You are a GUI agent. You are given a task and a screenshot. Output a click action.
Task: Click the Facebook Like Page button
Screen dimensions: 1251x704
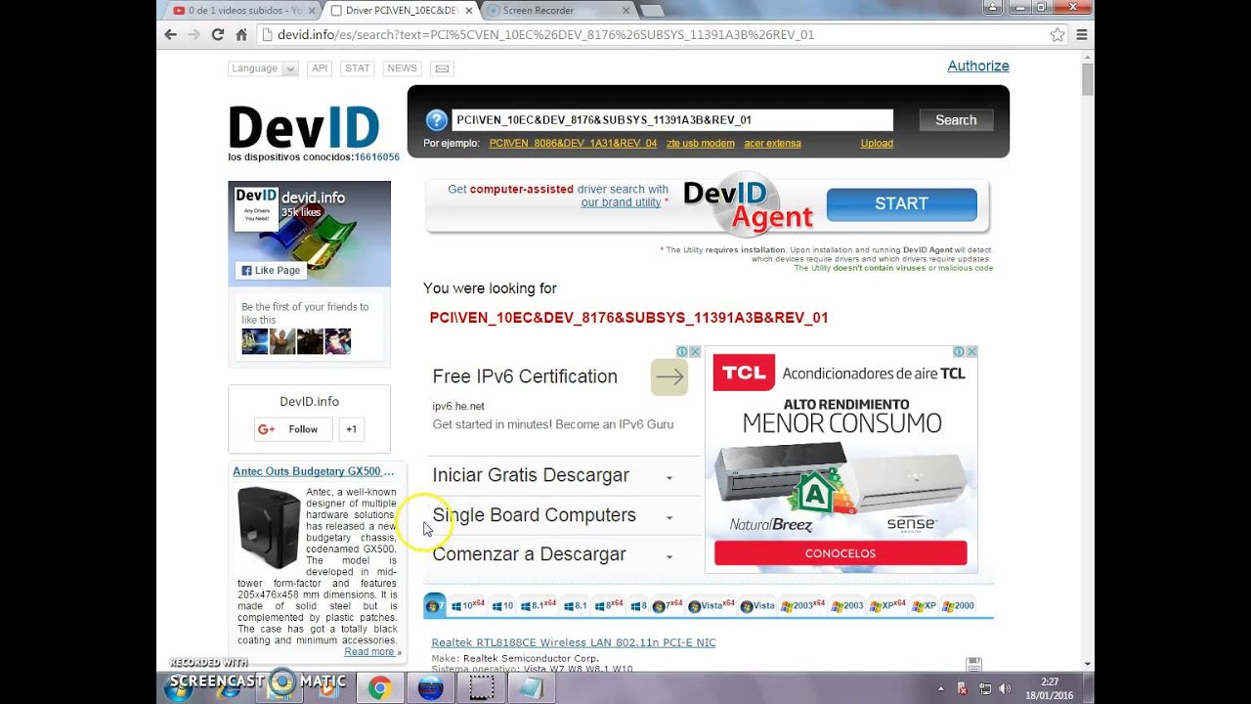271,271
